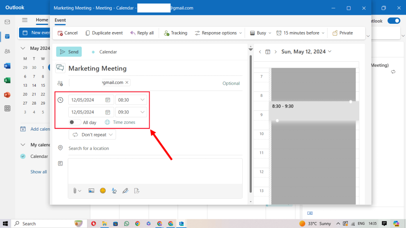Open 15 minutes before reminder dropdown
The height and width of the screenshot is (228, 406).
point(301,33)
